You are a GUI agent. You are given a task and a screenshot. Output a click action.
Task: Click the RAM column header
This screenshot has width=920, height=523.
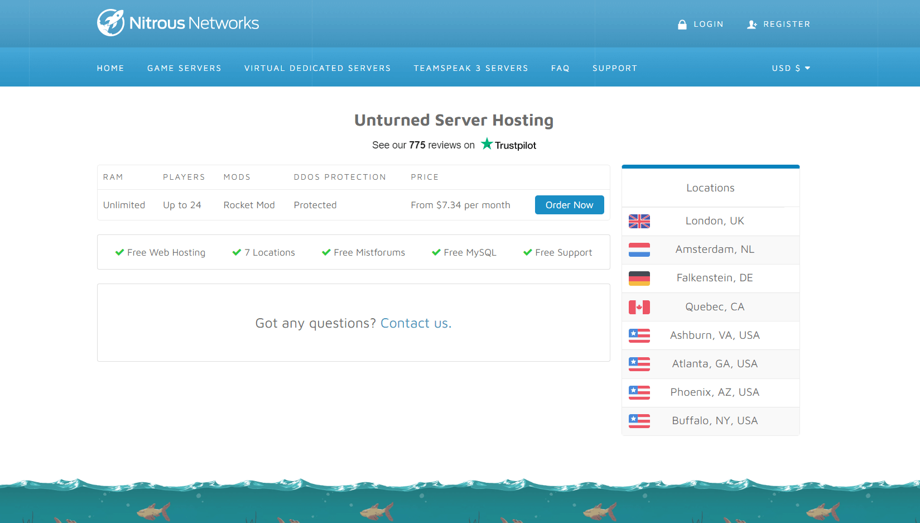coord(113,177)
